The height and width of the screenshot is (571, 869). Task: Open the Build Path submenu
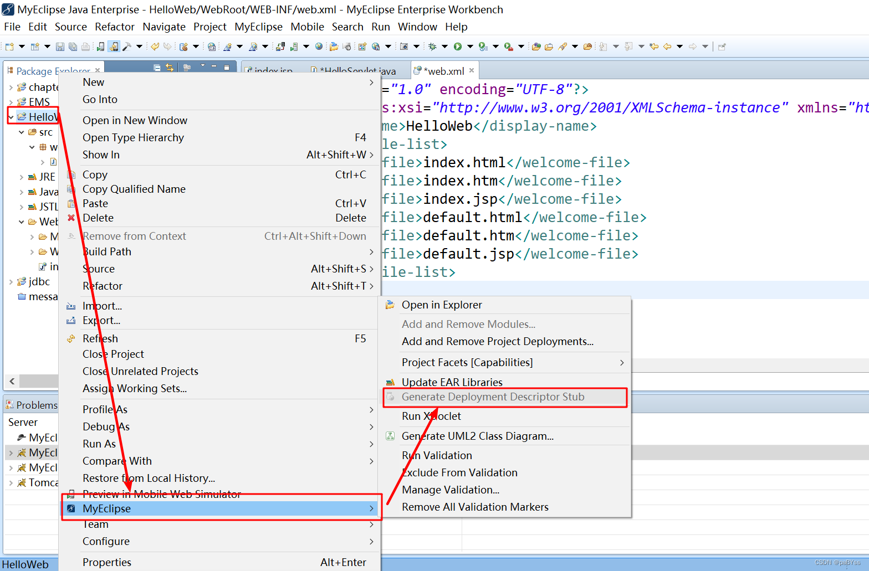pos(219,251)
